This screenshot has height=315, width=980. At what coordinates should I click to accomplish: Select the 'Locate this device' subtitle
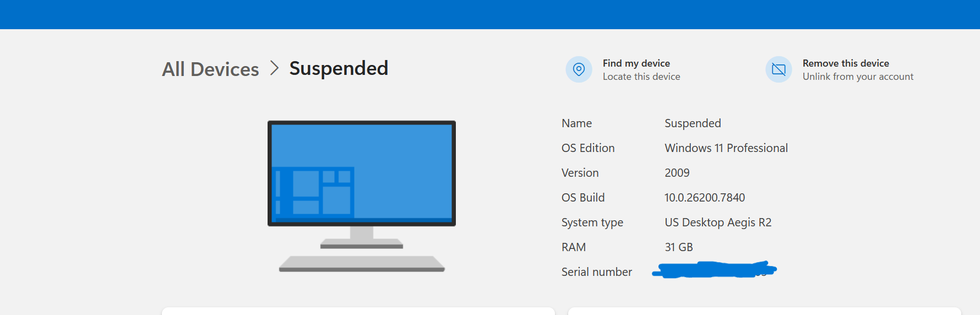641,77
